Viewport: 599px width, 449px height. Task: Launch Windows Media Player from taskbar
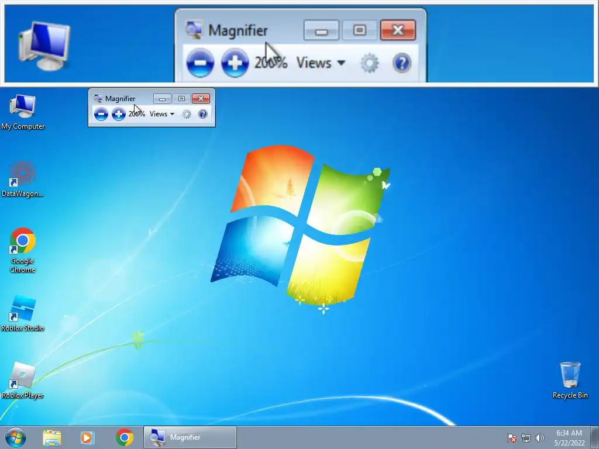coord(87,437)
